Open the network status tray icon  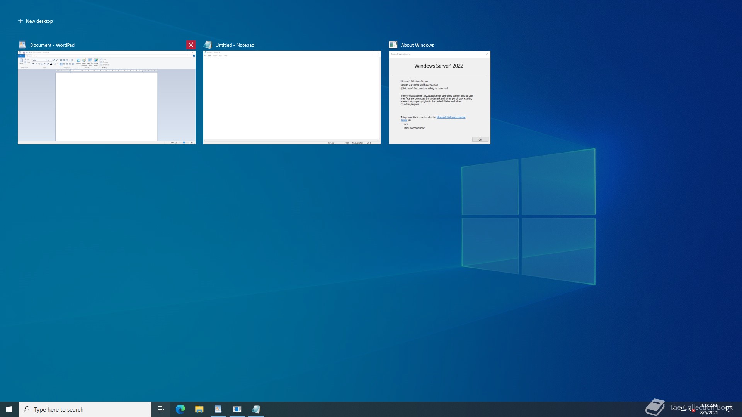[683, 409]
